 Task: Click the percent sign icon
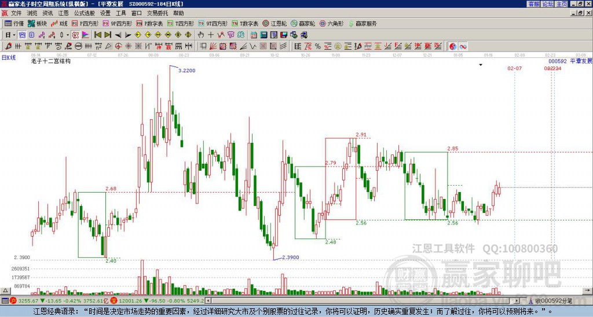pos(318,46)
